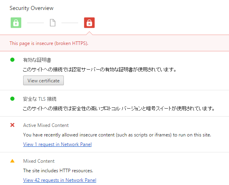229x185 pixels.
Task: Click green dot beside 有効な証明書
Action: coord(12,60)
